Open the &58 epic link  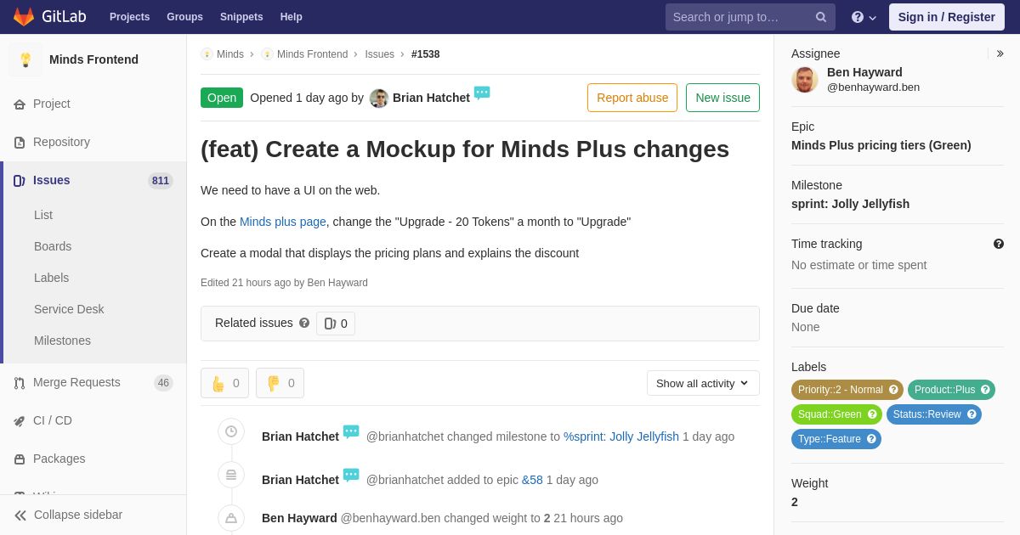point(532,480)
